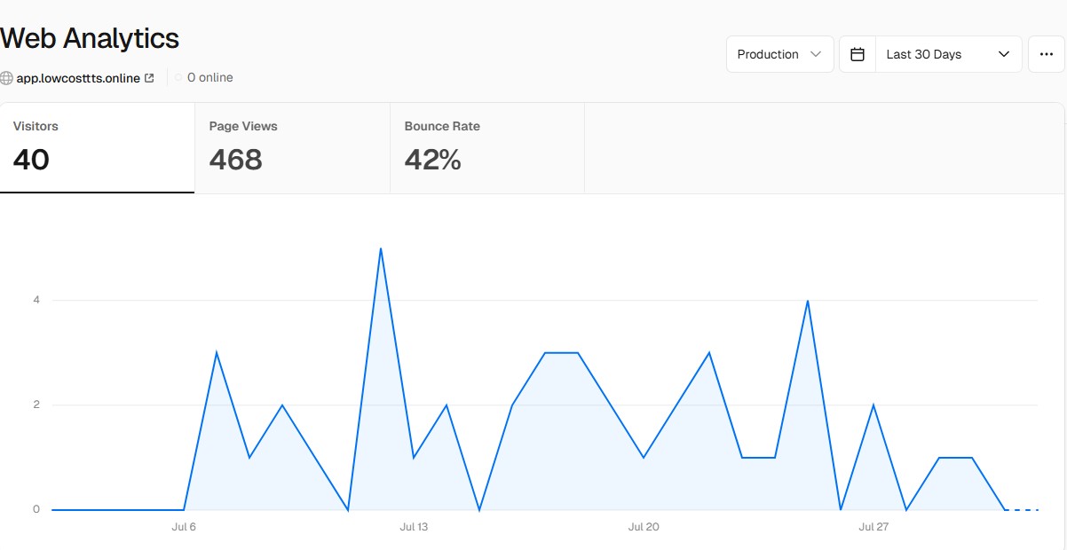Viewport: 1067px width, 550px height.
Task: Expand the Last 30 Days range dropdown
Action: [948, 54]
